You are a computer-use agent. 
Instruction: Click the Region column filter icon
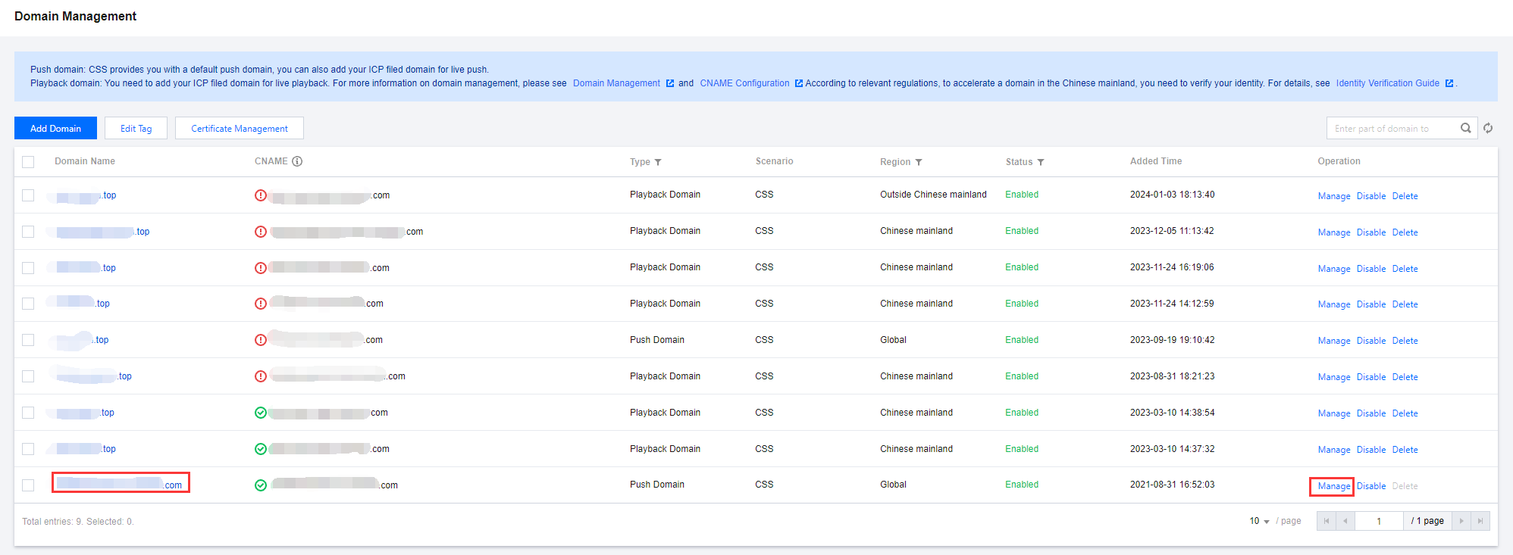[x=919, y=162]
